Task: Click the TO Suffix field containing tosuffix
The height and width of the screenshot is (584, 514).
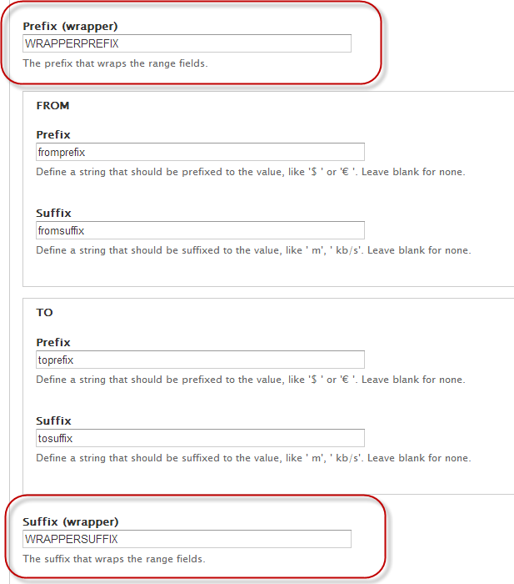Action: (200, 438)
